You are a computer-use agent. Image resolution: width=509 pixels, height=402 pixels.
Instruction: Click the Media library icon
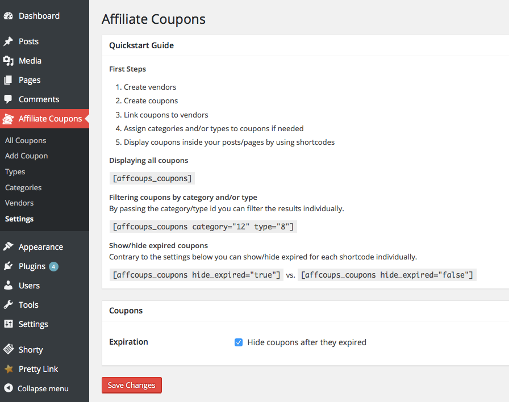pyautogui.click(x=9, y=61)
